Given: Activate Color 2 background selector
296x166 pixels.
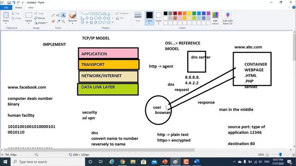Looking at the screenshot, I should click(x=158, y=18).
